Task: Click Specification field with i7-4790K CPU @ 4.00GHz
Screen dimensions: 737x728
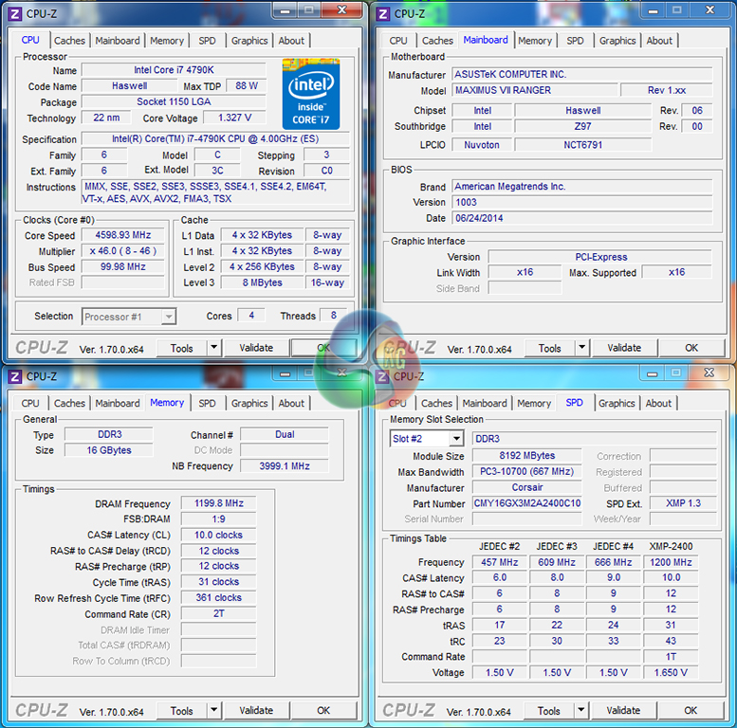Action: (x=215, y=139)
